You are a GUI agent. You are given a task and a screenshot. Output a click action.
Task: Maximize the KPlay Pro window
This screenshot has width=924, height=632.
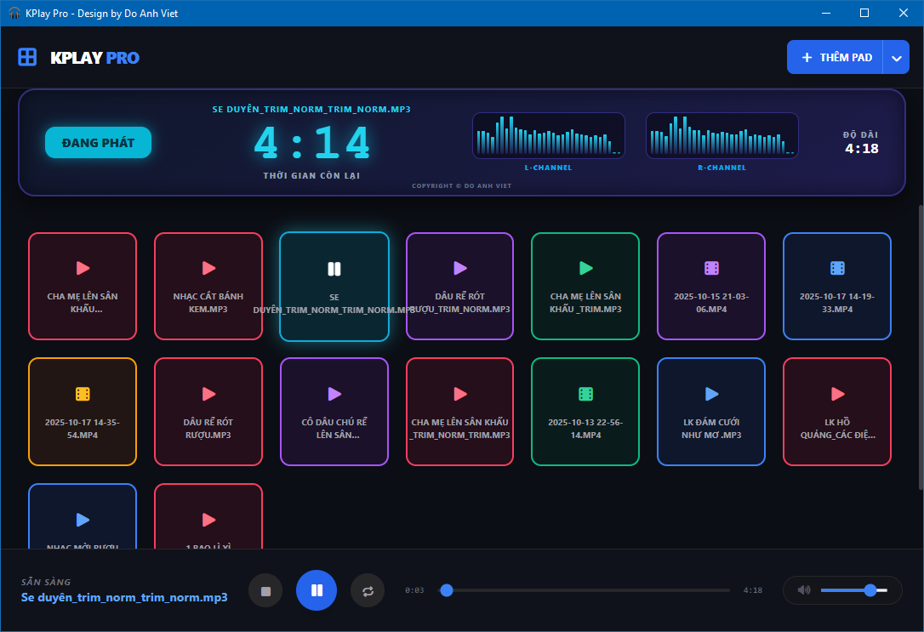pyautogui.click(x=864, y=13)
